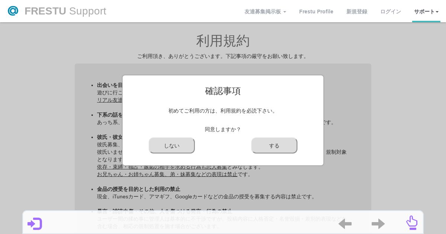The height and width of the screenshot is (234, 446).
Task: Click the text 同意しますか？
Action: (x=223, y=129)
